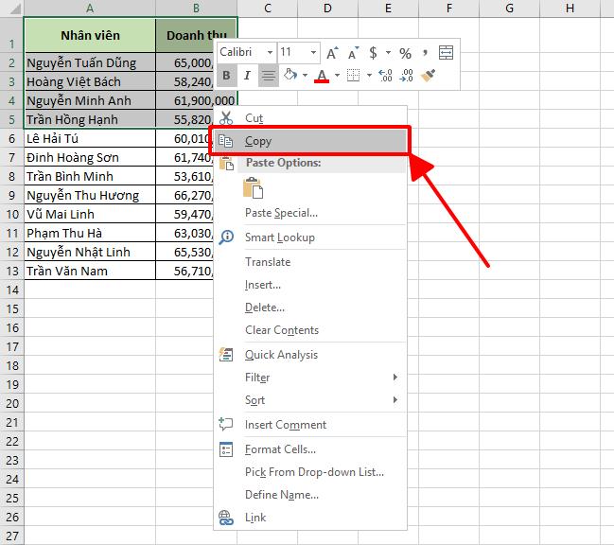Choose Copy from the context menu
Viewport: 614px width, 545px height.
[258, 141]
